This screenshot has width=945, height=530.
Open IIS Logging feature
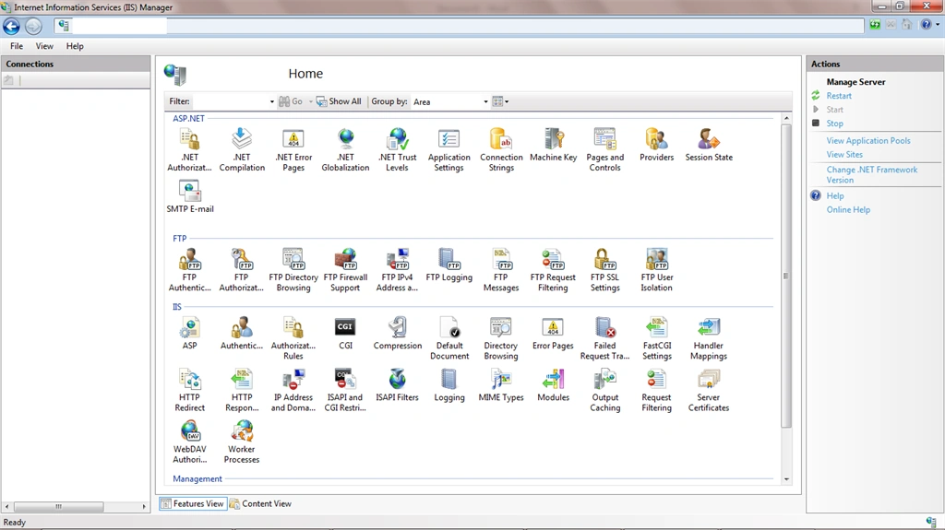449,385
